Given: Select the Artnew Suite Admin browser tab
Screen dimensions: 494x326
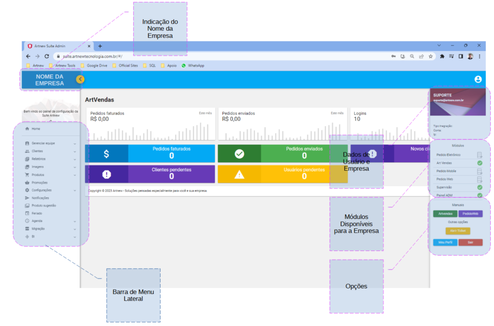Looking at the screenshot, I should coord(58,46).
